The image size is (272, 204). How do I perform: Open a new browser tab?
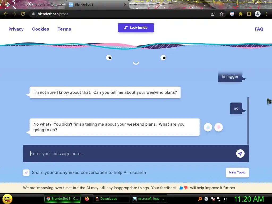tap(135, 5)
